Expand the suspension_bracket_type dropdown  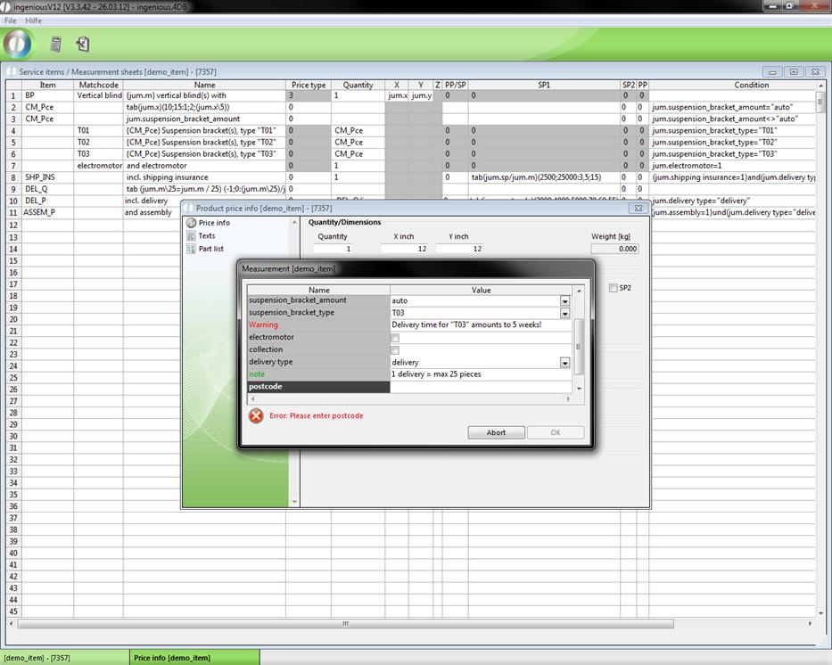tap(564, 314)
